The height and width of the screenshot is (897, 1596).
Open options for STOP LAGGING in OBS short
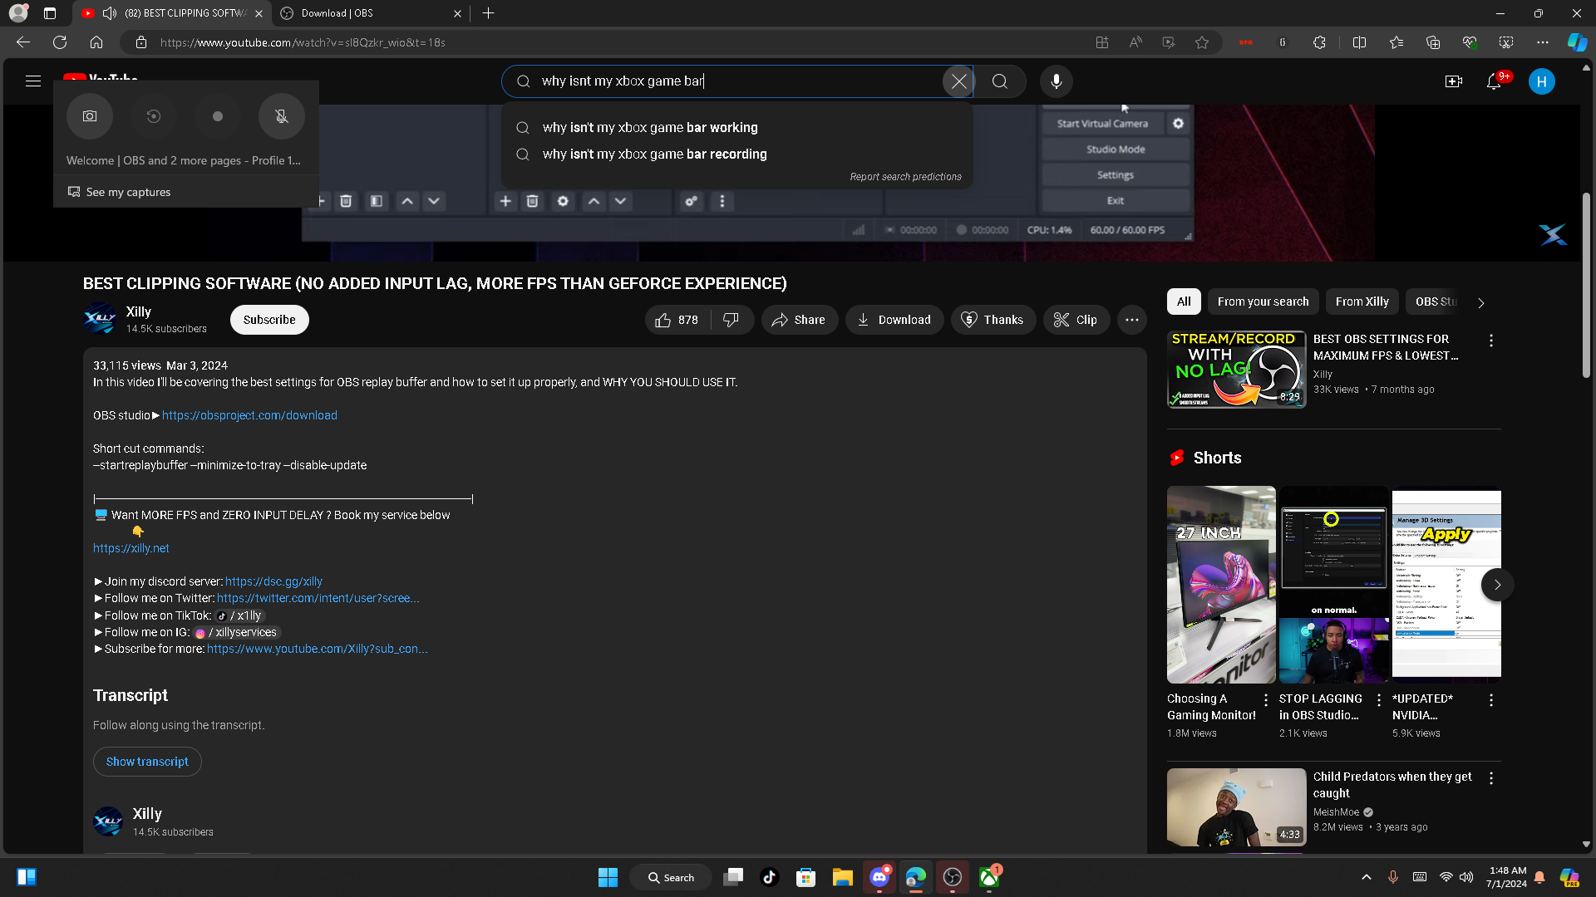point(1379,700)
